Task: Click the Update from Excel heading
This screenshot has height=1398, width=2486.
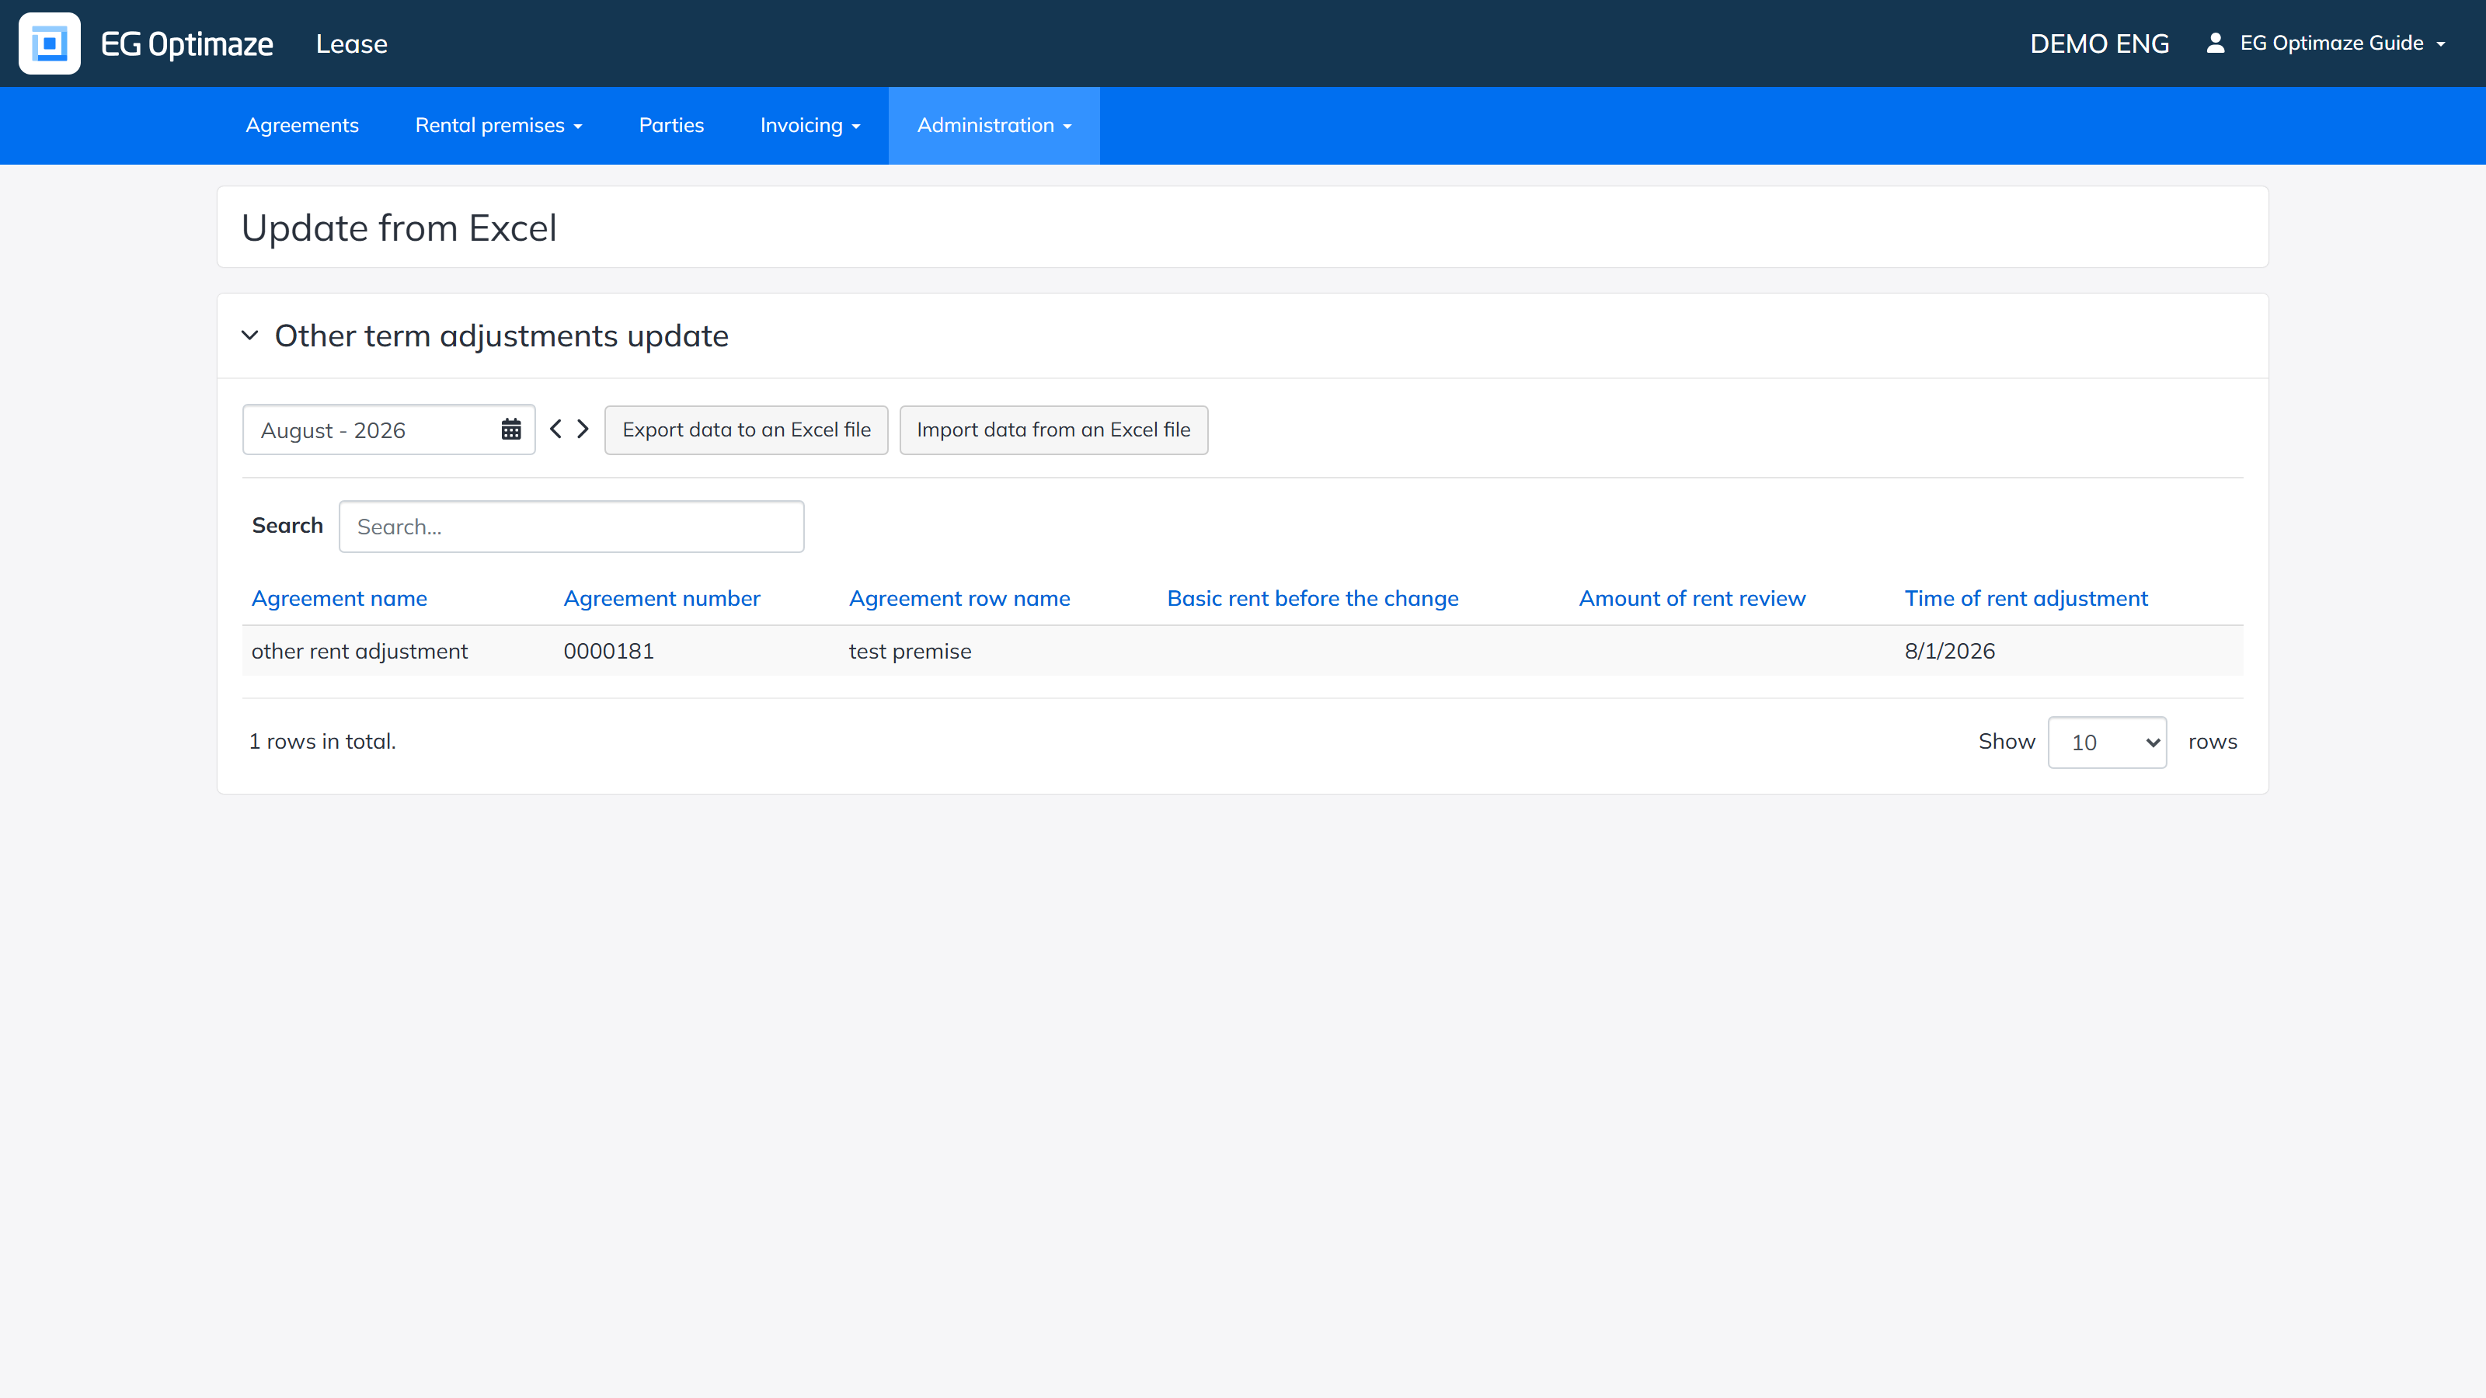Action: (399, 228)
